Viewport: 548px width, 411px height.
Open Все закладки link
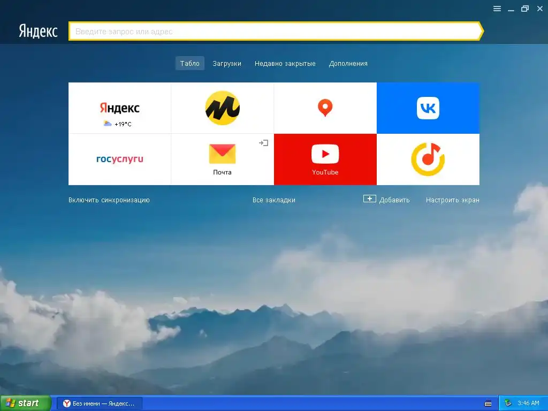coord(274,200)
